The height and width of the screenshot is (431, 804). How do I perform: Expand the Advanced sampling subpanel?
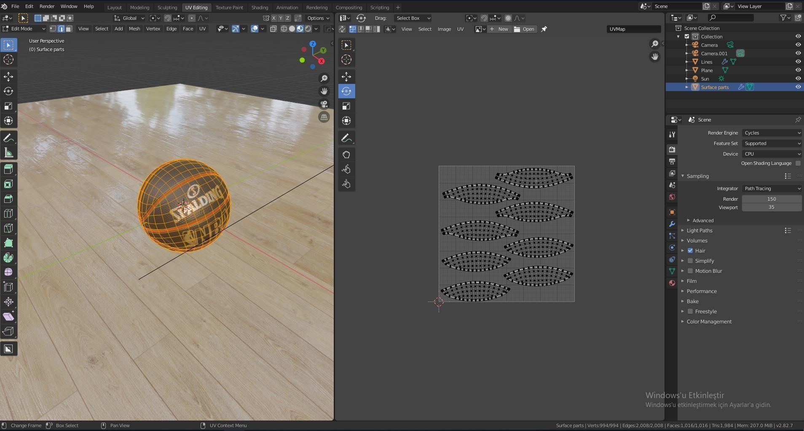click(x=703, y=221)
